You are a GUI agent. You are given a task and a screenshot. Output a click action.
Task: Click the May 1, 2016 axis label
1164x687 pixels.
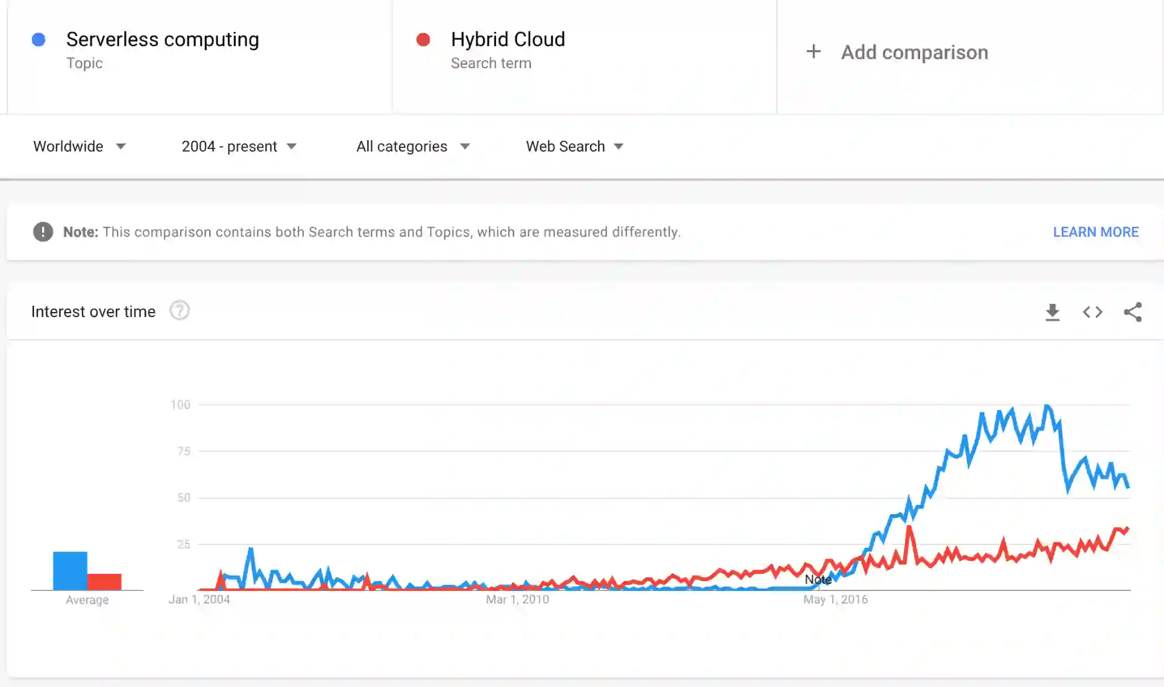(835, 599)
